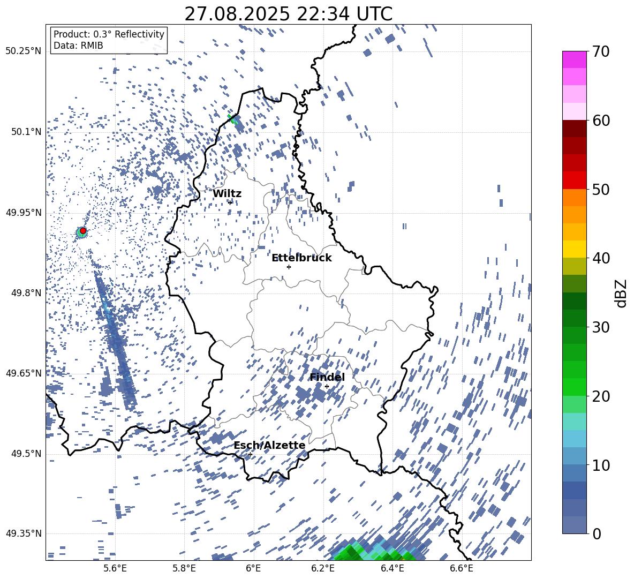The width and height of the screenshot is (634, 579).
Task: Click the Wiltz city label
Action: [x=227, y=193]
